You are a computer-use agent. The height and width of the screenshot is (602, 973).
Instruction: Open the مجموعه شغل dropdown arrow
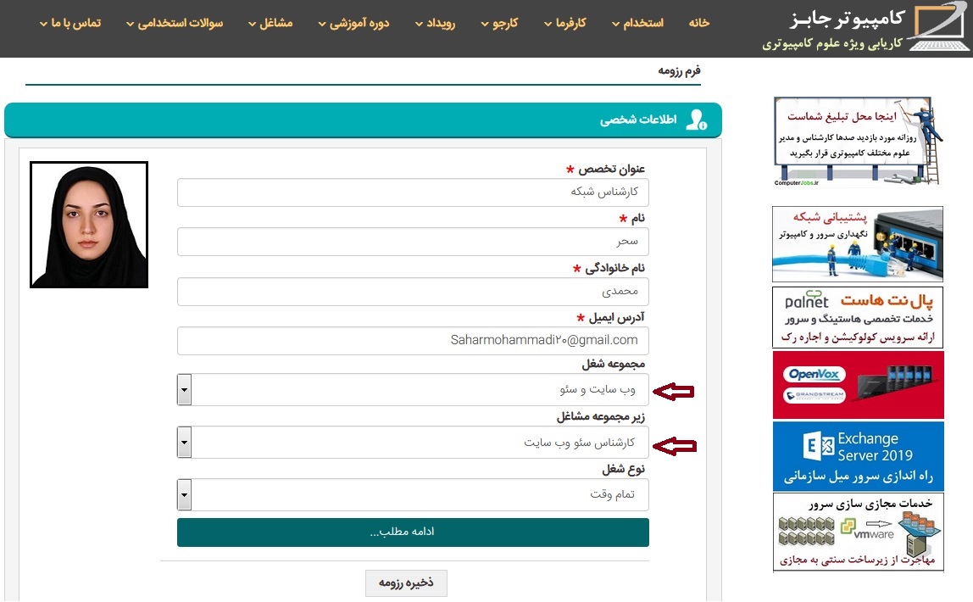tap(184, 390)
